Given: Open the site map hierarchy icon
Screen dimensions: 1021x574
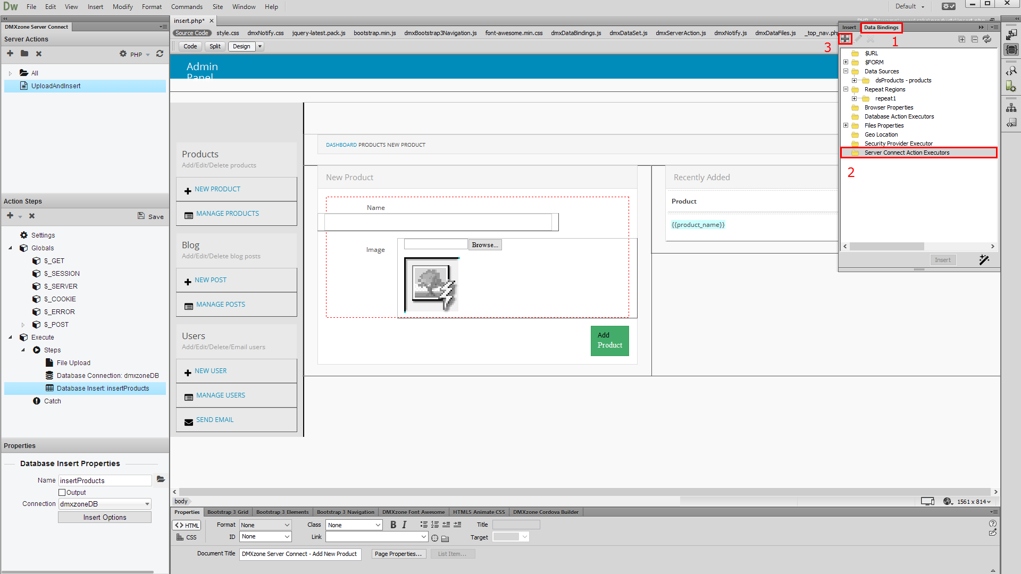Looking at the screenshot, I should [1011, 107].
